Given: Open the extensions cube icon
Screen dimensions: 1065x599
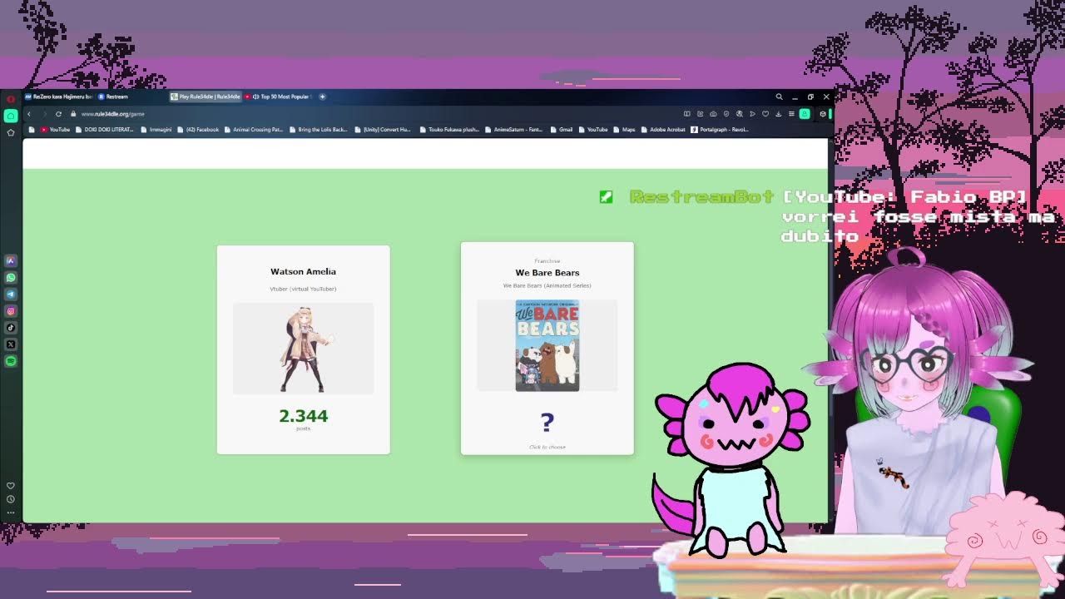Looking at the screenshot, I should 823,114.
